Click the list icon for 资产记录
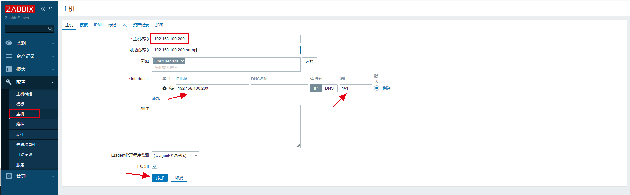 click(x=9, y=56)
